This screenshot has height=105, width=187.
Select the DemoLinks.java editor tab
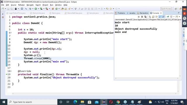click(x=37, y=13)
